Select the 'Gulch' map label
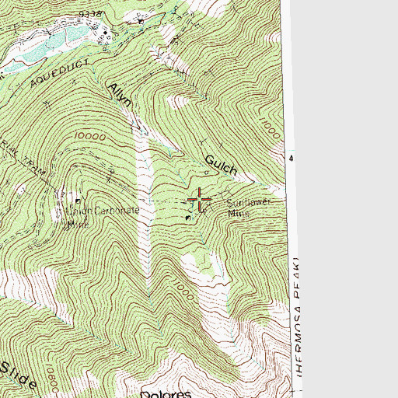Screen dimensions: 398x398 (x=221, y=166)
